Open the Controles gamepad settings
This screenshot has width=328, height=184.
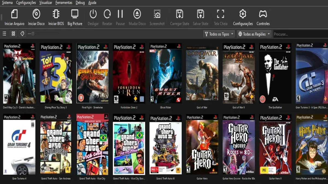263,14
